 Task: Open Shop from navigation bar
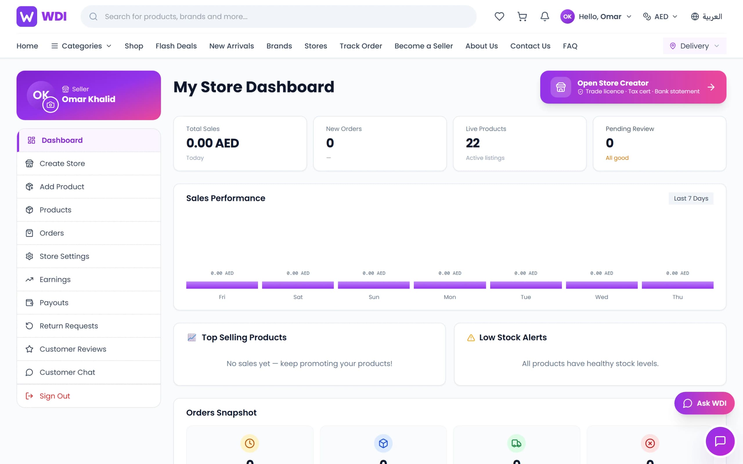(134, 46)
